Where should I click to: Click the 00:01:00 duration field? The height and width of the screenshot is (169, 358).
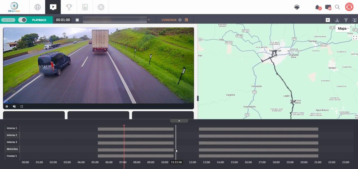pyautogui.click(x=63, y=20)
